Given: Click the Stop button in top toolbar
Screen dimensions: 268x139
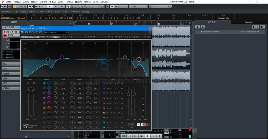Looking at the screenshot, I should tap(50, 6).
